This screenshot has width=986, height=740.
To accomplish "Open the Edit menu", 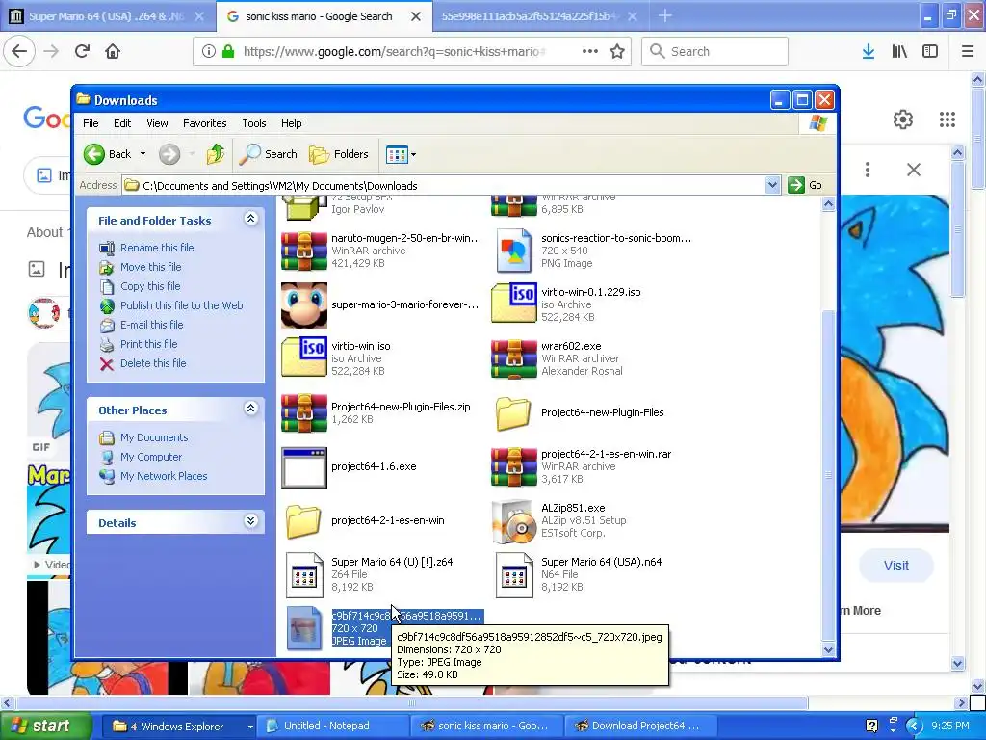I will tap(122, 123).
